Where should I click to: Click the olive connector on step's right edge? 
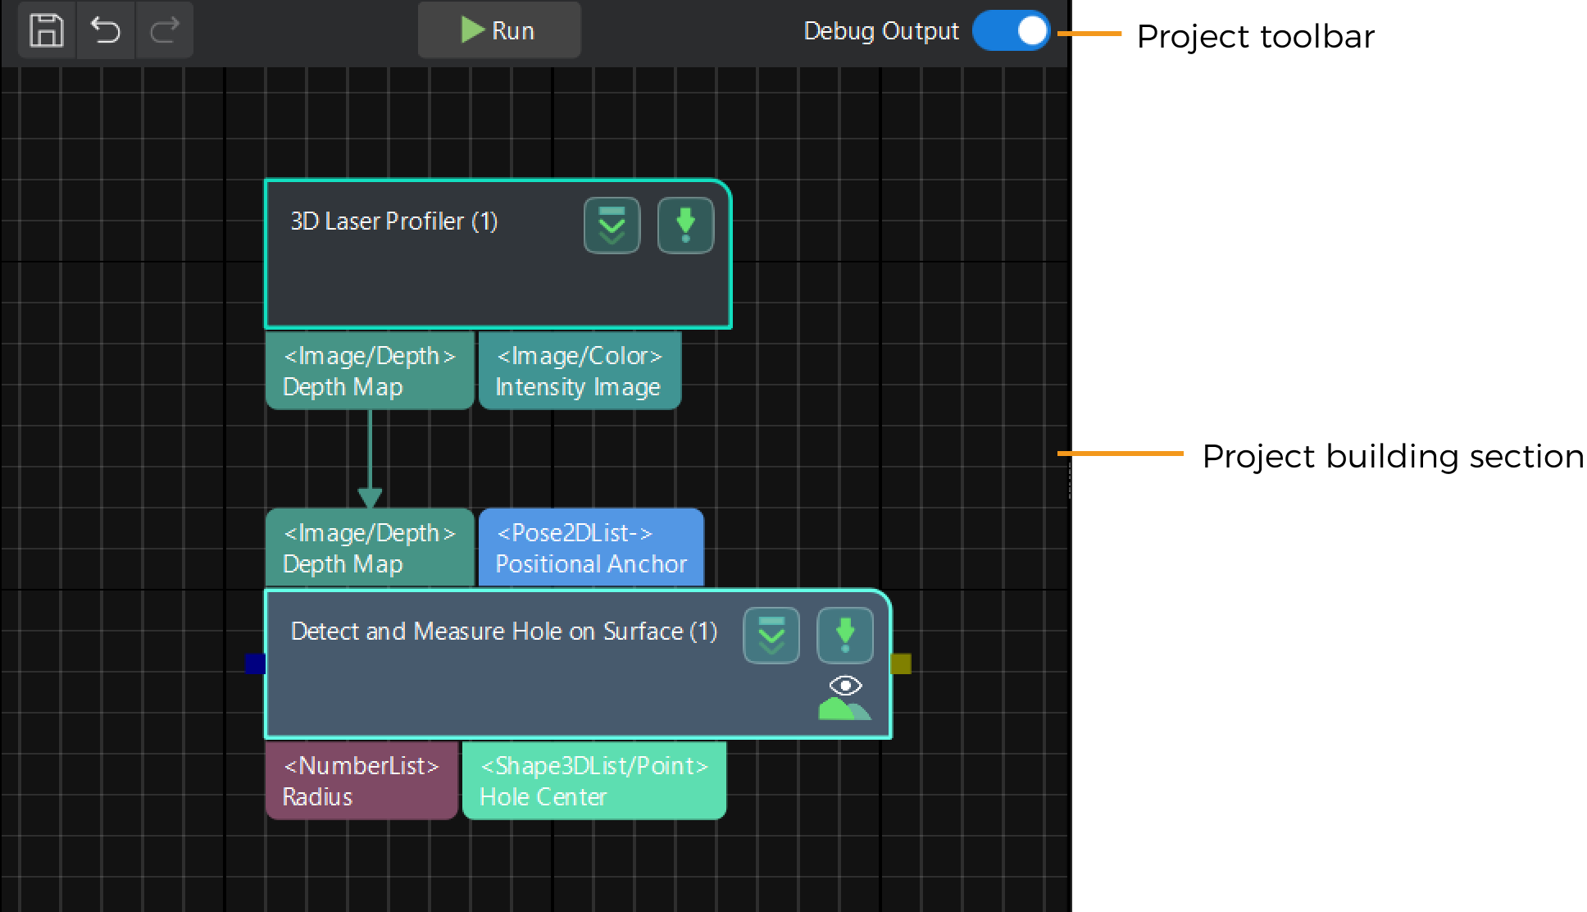tap(901, 663)
